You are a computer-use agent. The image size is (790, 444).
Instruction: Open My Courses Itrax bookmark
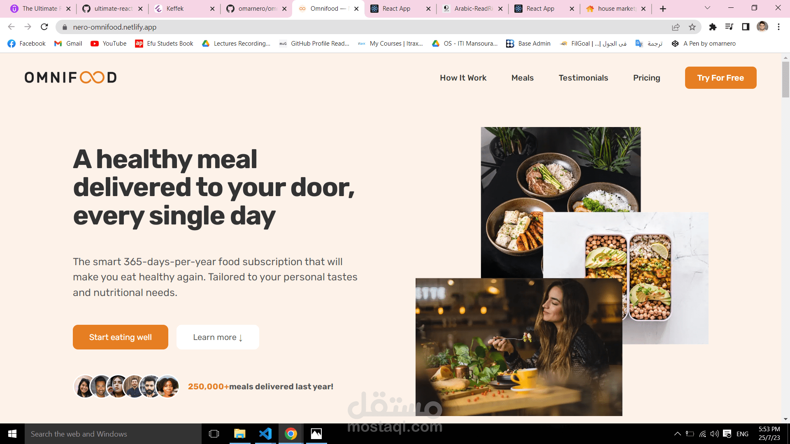(390, 44)
